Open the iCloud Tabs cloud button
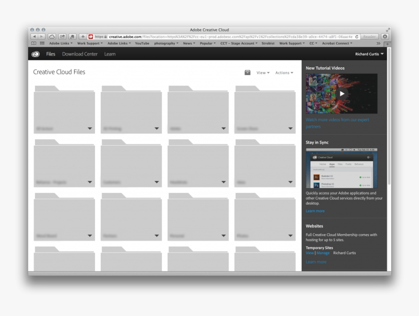The height and width of the screenshot is (316, 419). point(52,37)
